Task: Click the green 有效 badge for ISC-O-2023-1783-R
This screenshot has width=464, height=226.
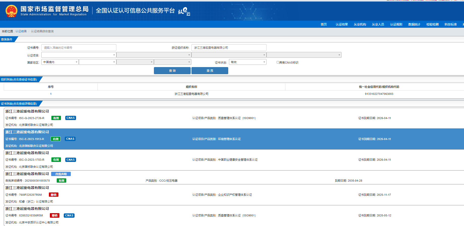Action: pyautogui.click(x=56, y=160)
